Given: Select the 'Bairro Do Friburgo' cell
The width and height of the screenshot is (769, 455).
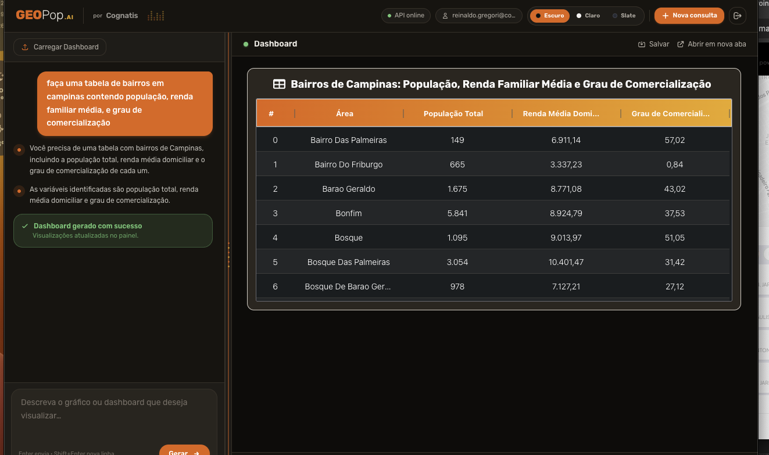Looking at the screenshot, I should pos(349,164).
